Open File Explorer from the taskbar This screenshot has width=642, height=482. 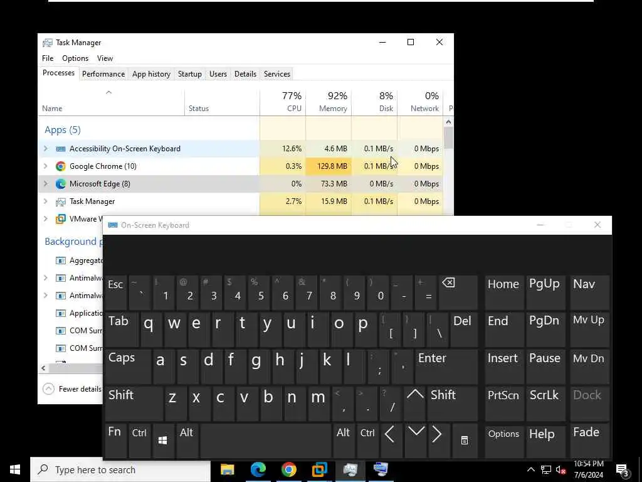[227, 469]
